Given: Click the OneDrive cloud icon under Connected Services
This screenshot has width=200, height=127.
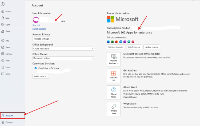Looking at the screenshot, I should 36,68.
